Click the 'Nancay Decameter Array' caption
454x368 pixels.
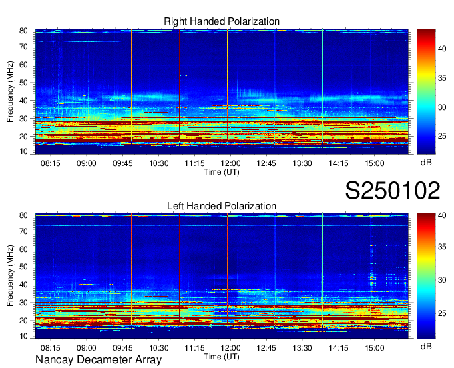[98, 359]
